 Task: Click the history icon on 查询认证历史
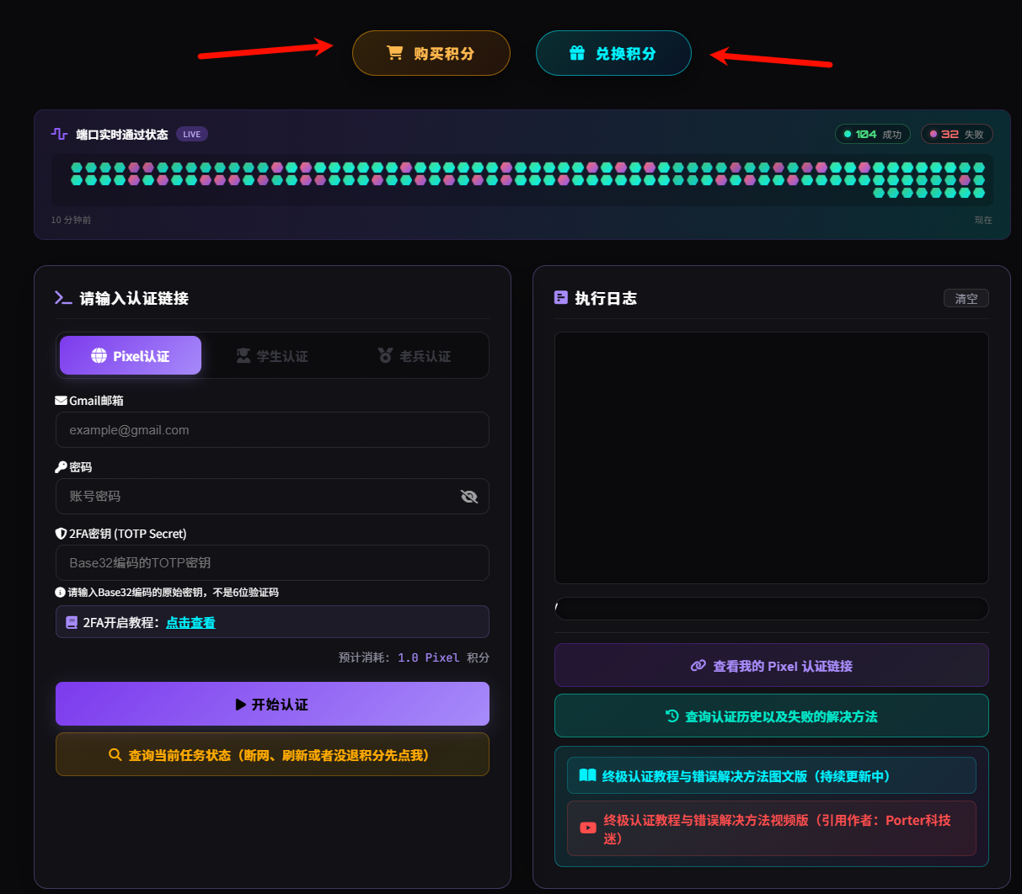[x=672, y=716]
